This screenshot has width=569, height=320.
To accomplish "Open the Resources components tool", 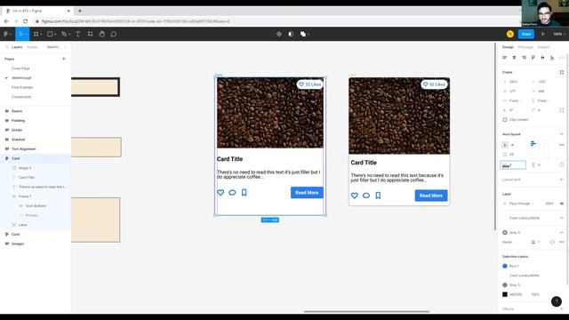I will coord(90,34).
